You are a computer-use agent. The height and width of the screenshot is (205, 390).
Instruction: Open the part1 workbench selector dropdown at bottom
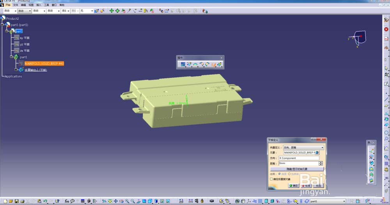click(x=344, y=201)
